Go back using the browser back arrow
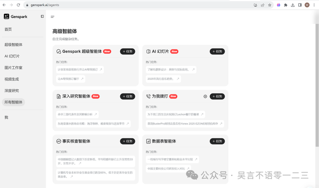This screenshot has width=319, height=188. pos(4,5)
